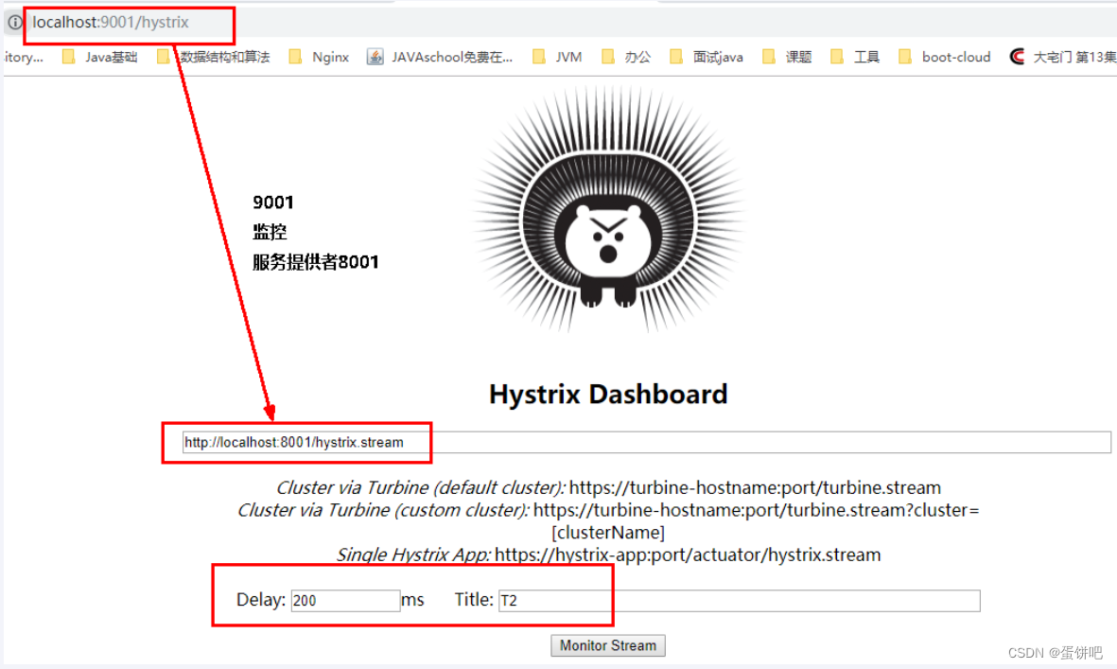
Task: Click the hystrix.stream URL input field
Action: click(647, 442)
